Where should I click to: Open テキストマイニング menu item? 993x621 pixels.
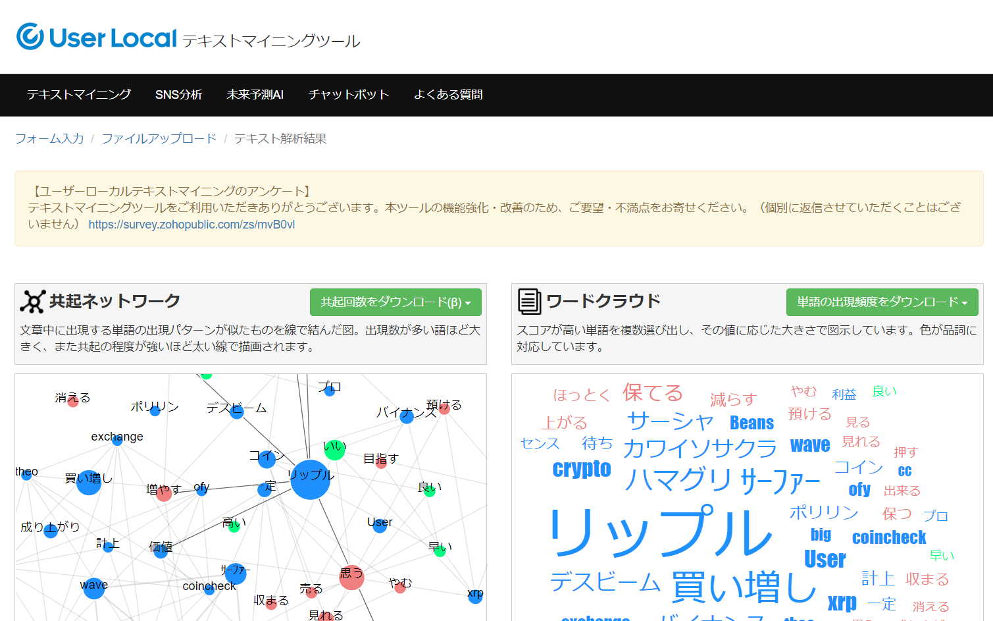79,95
